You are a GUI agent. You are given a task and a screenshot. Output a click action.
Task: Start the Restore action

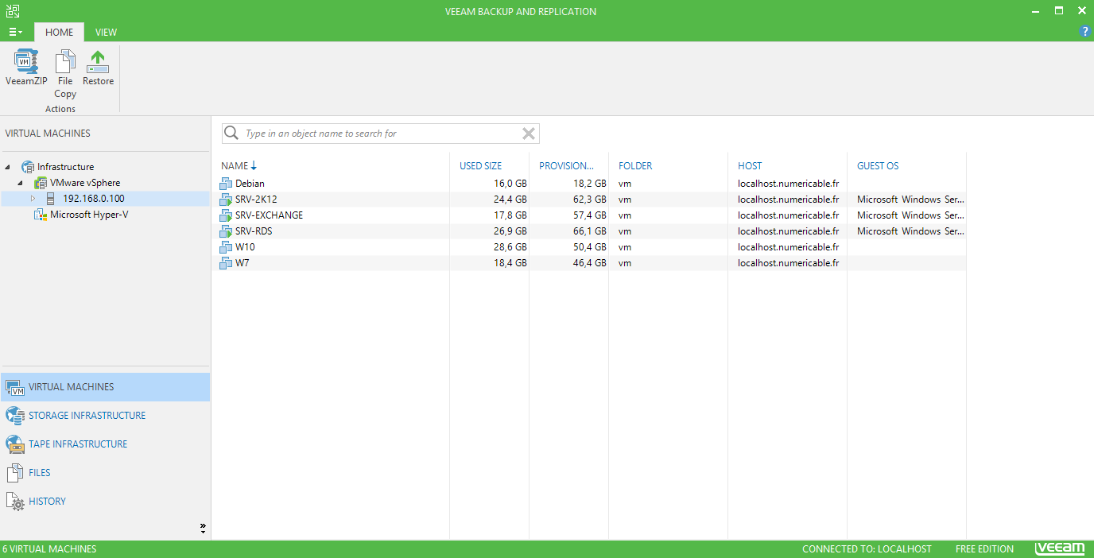[x=98, y=68]
